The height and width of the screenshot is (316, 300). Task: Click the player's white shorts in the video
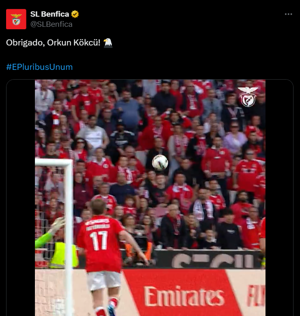pyautogui.click(x=104, y=280)
